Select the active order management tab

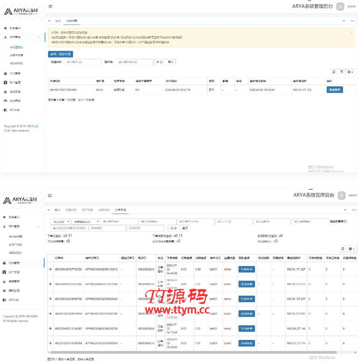coord(120,210)
